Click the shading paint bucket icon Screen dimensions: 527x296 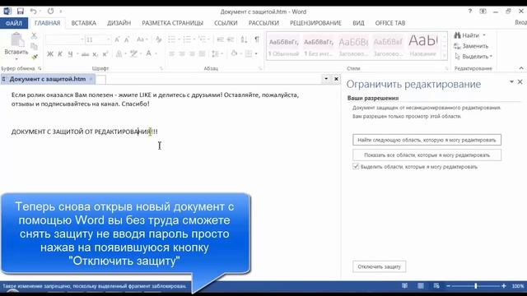coord(234,53)
